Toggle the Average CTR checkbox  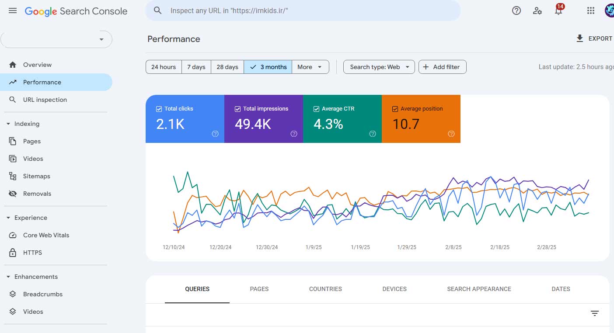tap(317, 109)
